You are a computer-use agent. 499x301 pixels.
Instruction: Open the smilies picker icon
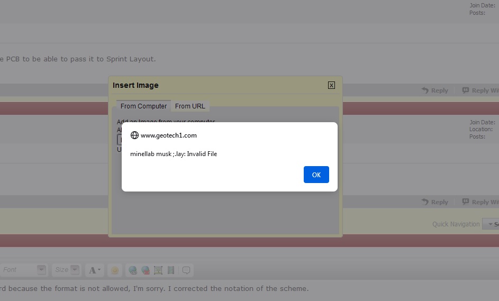pos(115,270)
